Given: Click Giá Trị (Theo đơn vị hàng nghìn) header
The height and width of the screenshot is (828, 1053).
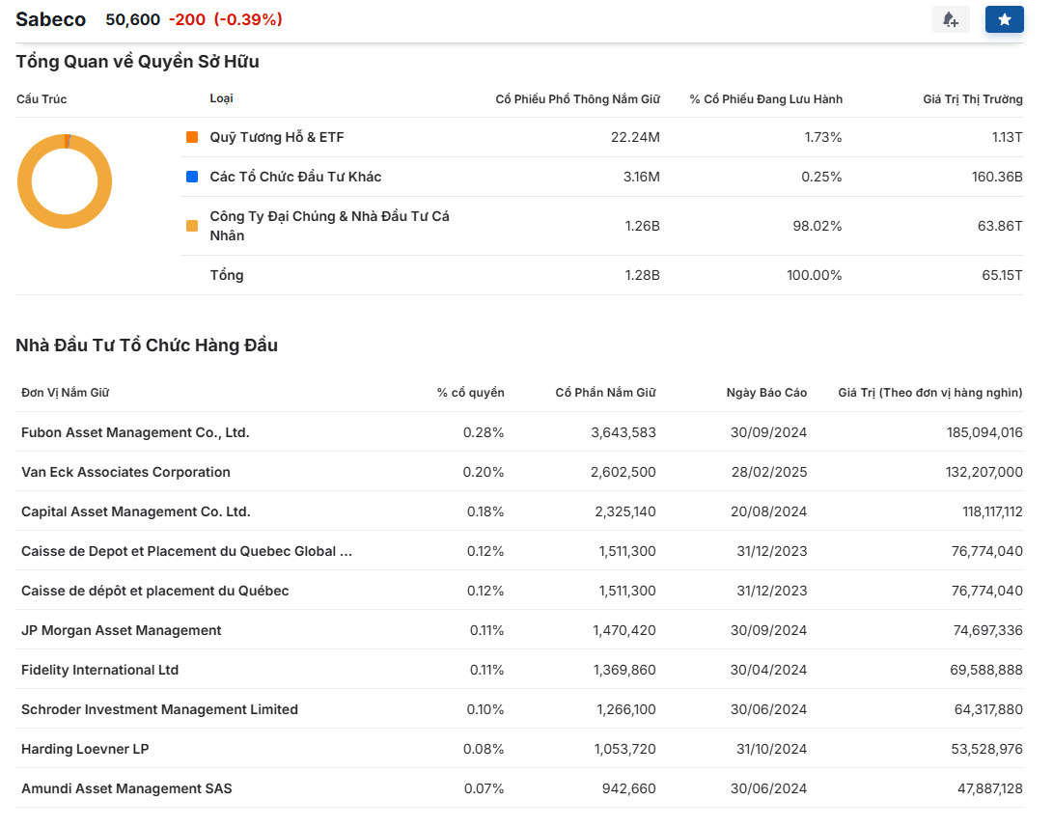Looking at the screenshot, I should pos(930,393).
